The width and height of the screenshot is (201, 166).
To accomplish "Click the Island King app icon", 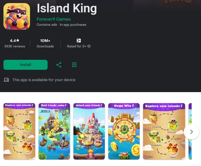I will point(17,16).
